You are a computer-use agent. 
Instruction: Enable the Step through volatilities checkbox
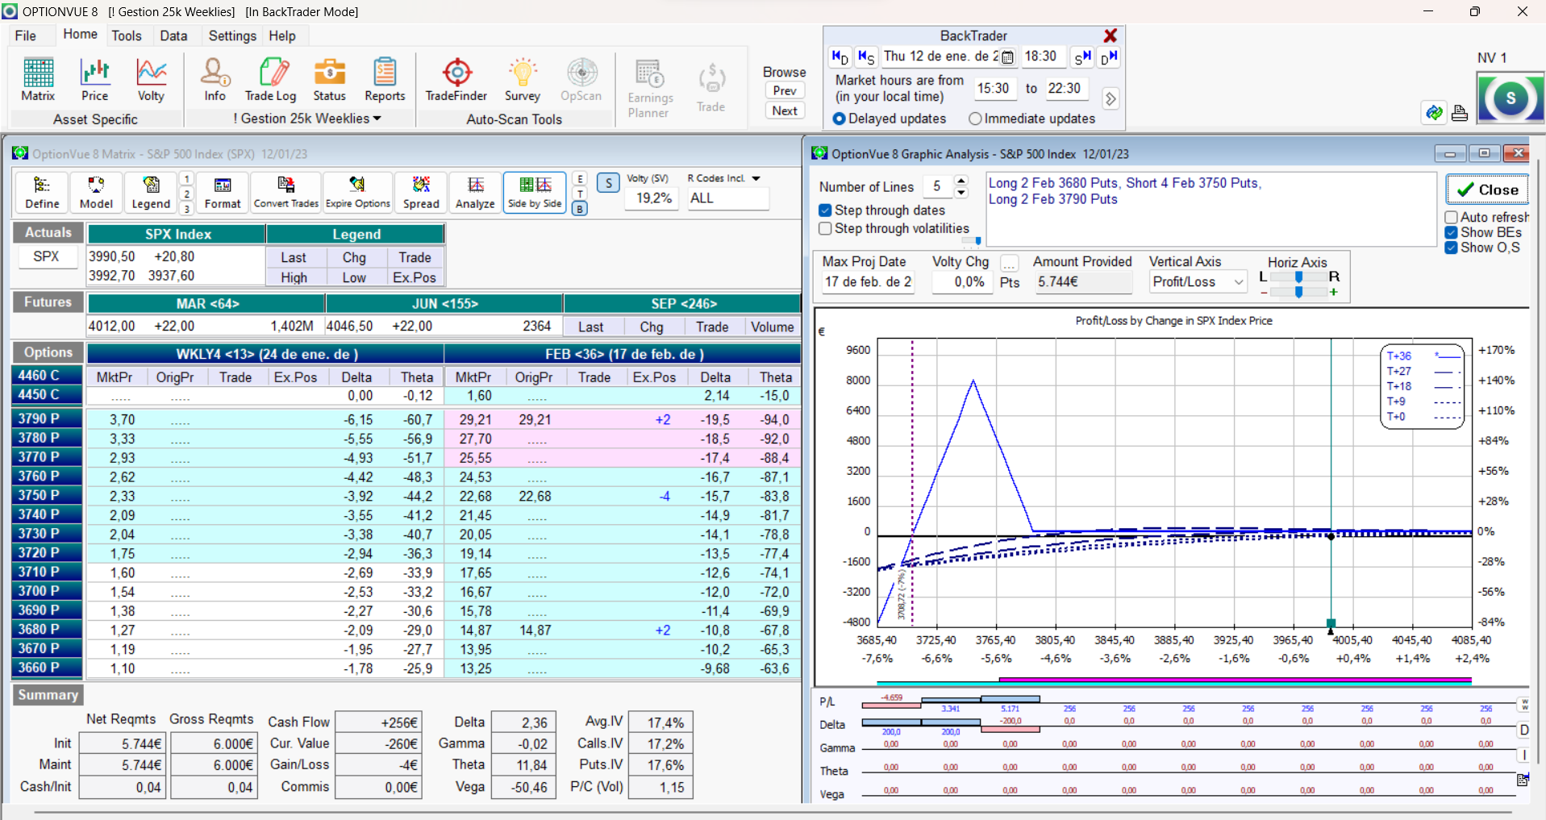[x=826, y=229]
